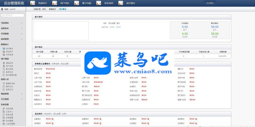Click the chart icon beside 清空缓存
This screenshot has height=127, width=255.
pyautogui.click(x=121, y=3)
